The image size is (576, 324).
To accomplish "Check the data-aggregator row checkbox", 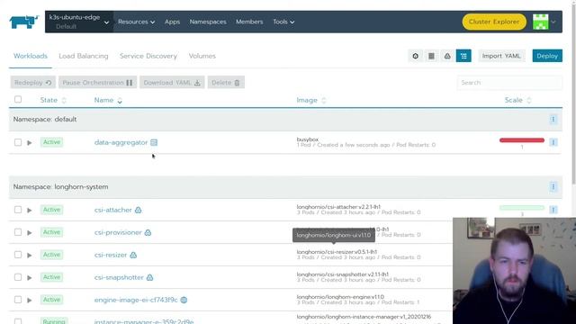I will coord(18,142).
